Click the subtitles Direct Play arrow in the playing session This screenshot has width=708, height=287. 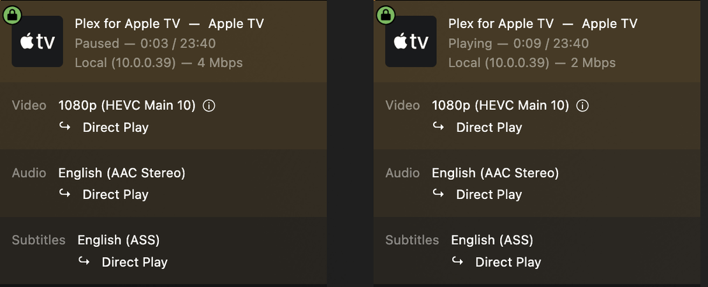tap(458, 261)
